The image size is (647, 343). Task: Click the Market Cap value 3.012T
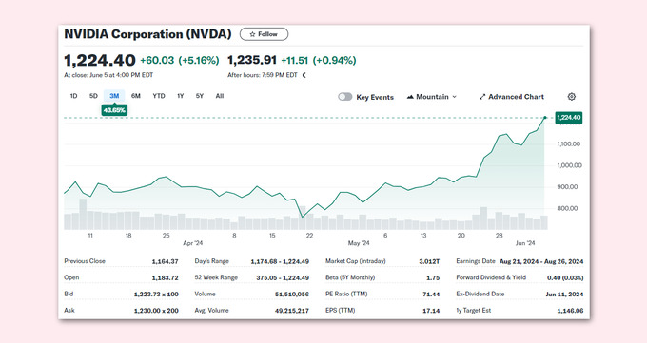click(x=429, y=262)
